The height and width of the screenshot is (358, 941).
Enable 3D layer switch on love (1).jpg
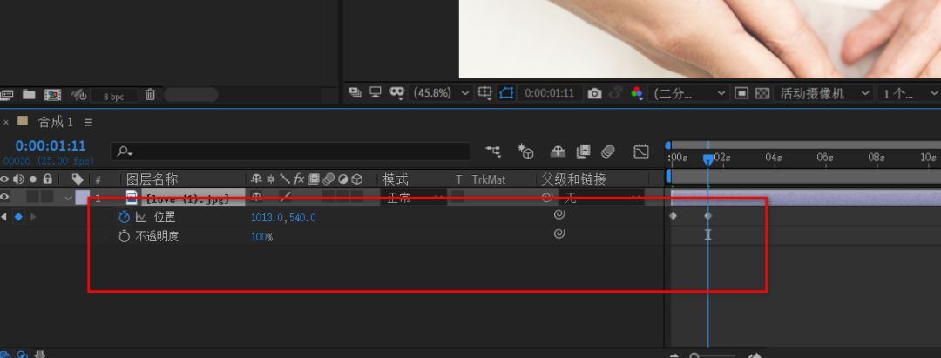(x=357, y=197)
